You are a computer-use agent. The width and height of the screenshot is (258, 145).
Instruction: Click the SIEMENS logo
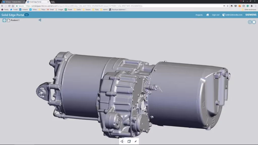[x=251, y=15]
